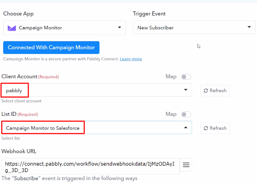Image resolution: width=257 pixels, height=186 pixels.
Task: Click the 'Choose App' heading
Action: [18, 14]
